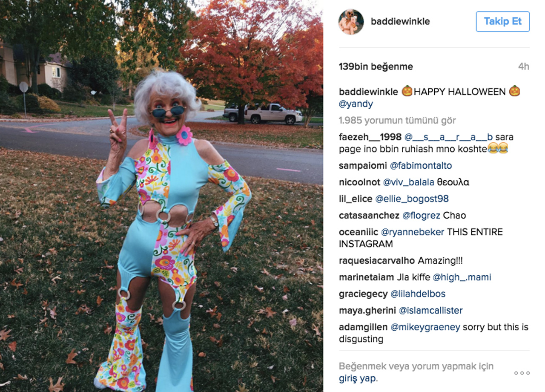View the 139bin beğenme likes count

coord(376,66)
